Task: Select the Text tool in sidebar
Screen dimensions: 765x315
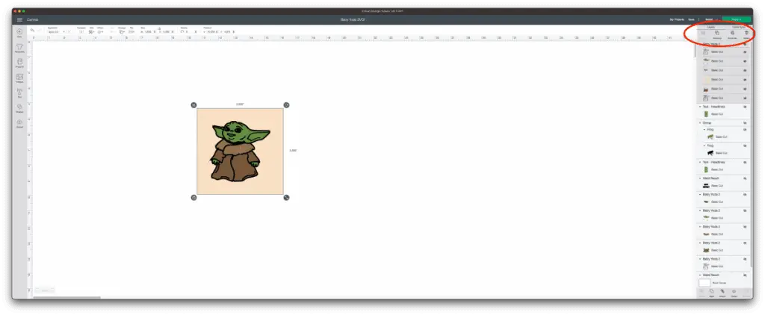Action: click(x=19, y=93)
